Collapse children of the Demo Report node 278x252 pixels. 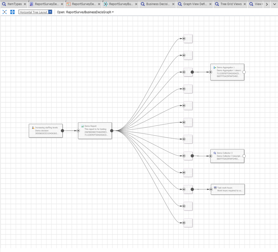click(112, 130)
